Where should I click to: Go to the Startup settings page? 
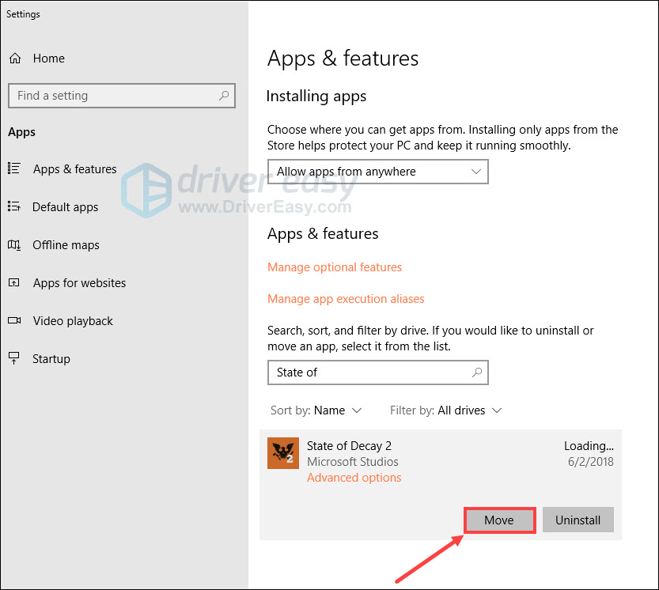pyautogui.click(x=51, y=359)
